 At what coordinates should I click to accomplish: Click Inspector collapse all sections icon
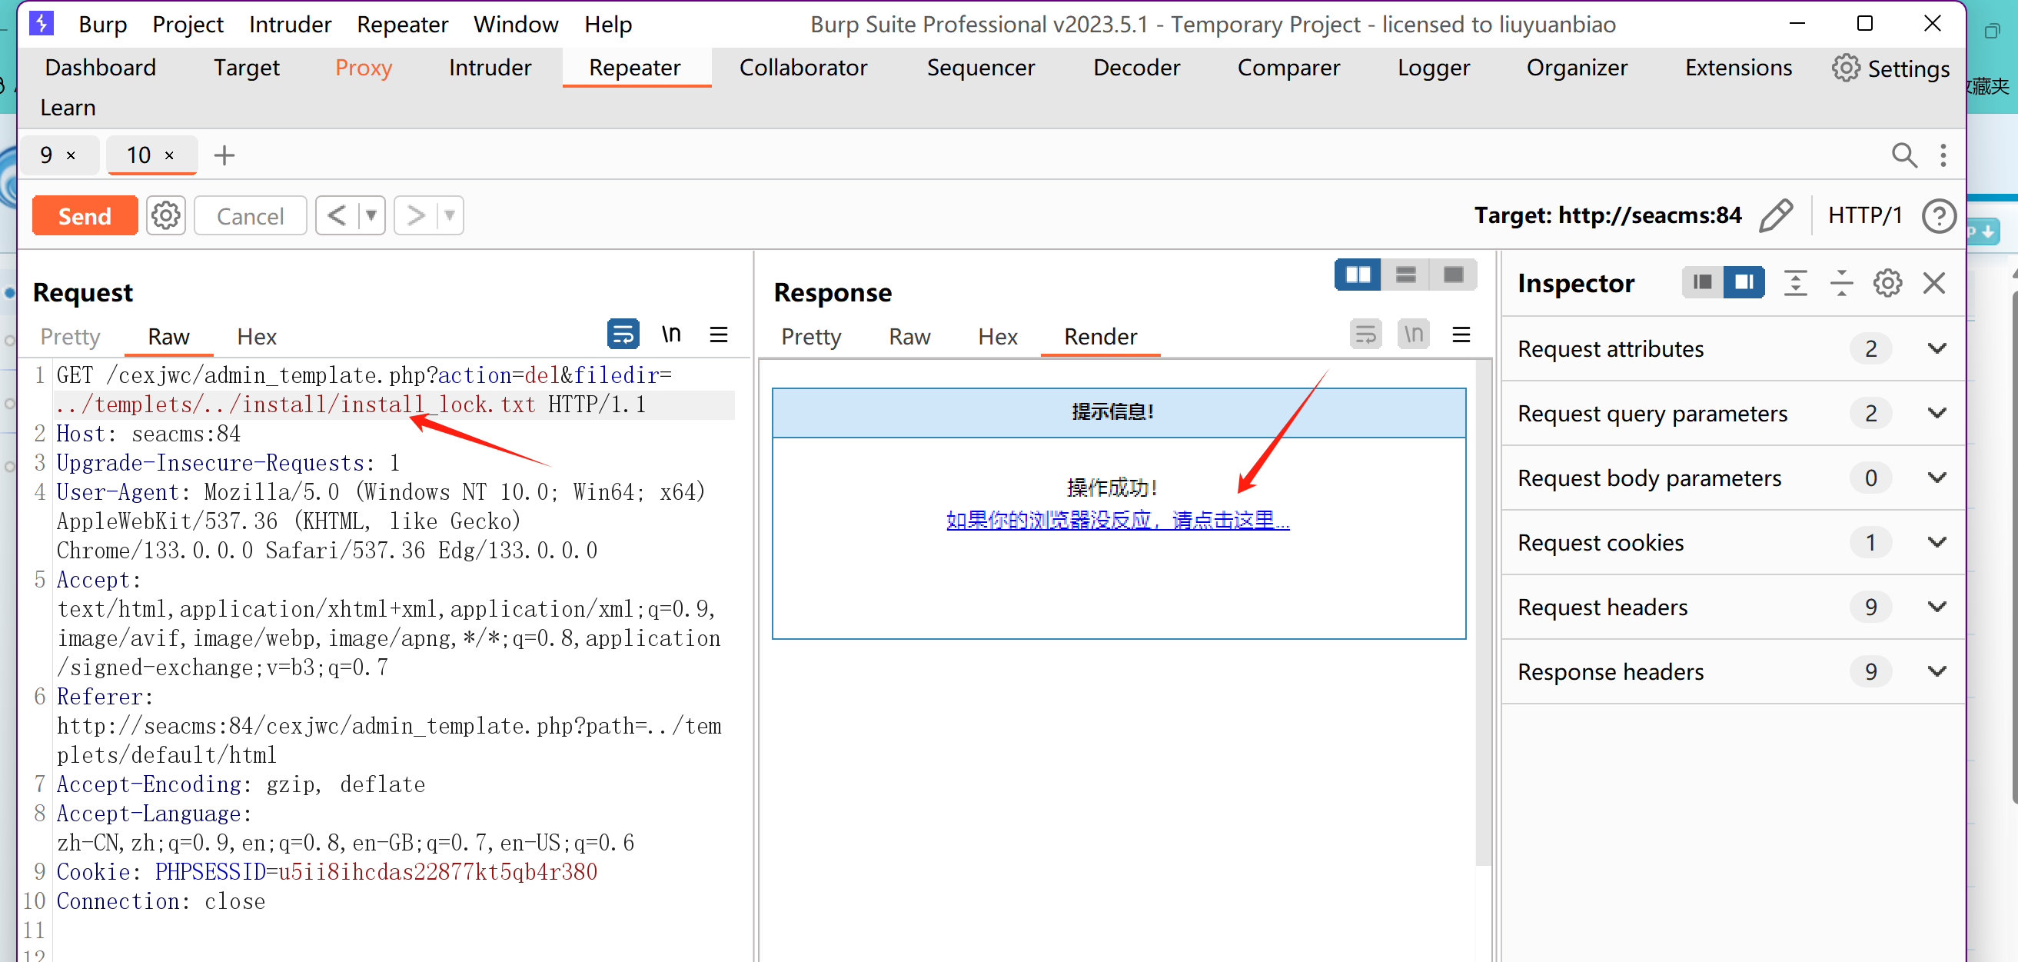[1841, 283]
